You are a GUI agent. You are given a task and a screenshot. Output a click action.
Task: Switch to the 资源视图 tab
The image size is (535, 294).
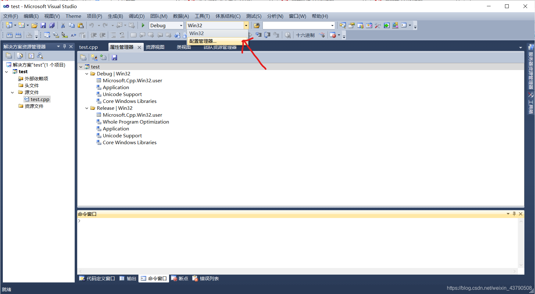pos(155,47)
